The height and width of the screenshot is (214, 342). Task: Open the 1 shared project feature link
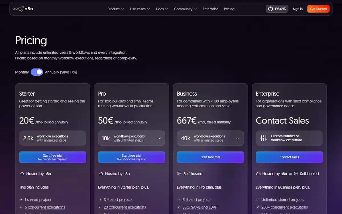tap(38, 200)
